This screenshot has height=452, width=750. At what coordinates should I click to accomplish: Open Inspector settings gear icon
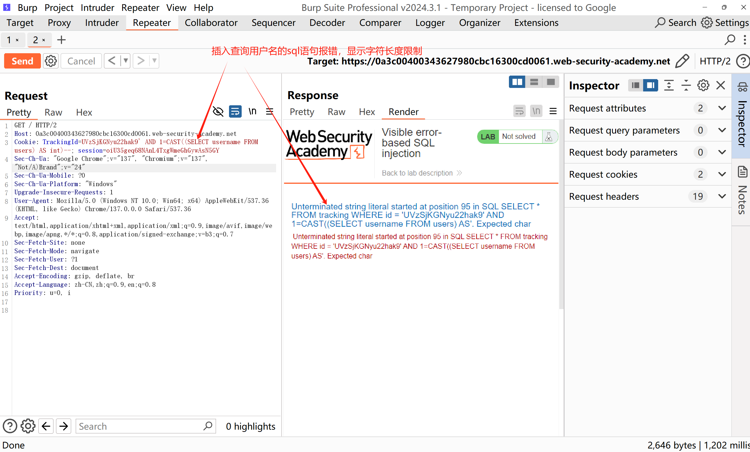click(703, 86)
